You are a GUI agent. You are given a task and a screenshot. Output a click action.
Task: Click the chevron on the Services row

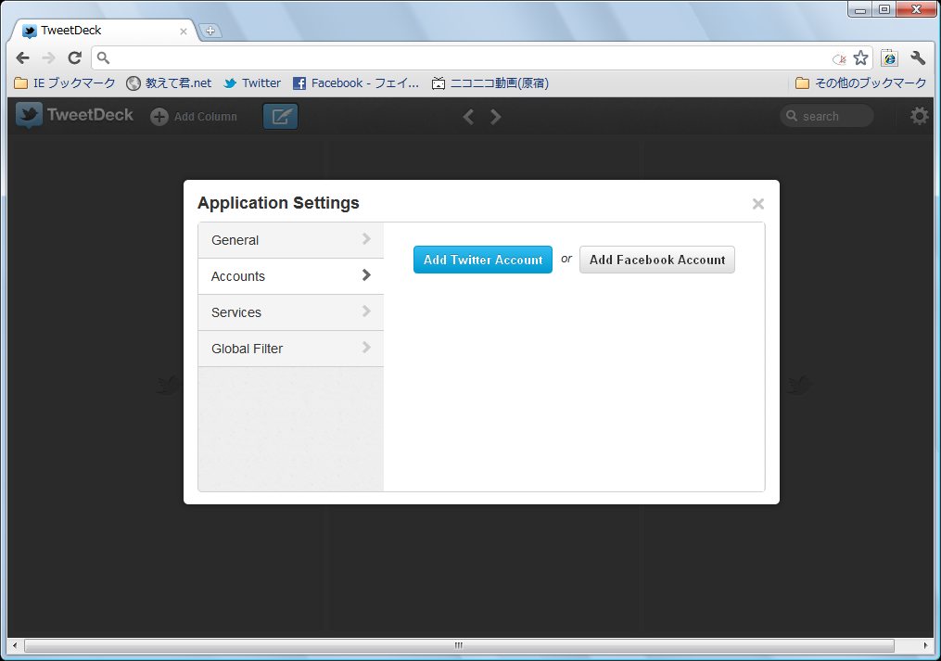coord(366,311)
